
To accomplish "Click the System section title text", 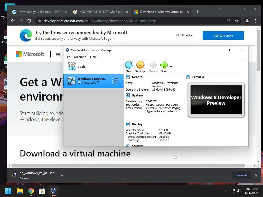I will coord(137,95).
